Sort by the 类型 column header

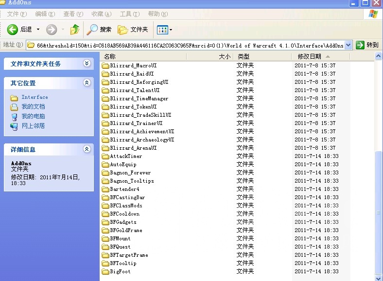(262, 57)
